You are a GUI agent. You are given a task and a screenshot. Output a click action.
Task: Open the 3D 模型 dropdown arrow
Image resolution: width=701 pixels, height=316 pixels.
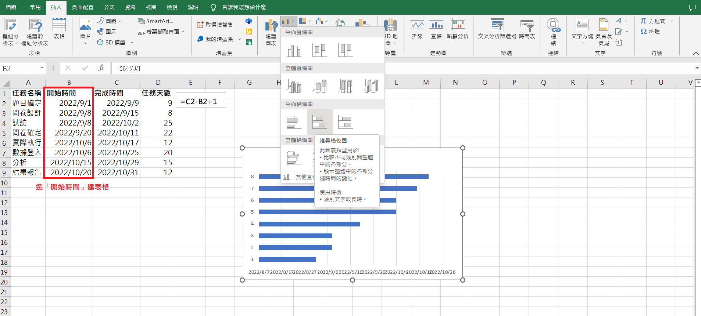[x=132, y=43]
